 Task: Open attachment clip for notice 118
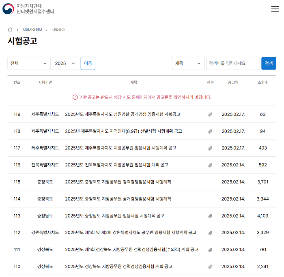(x=210, y=131)
